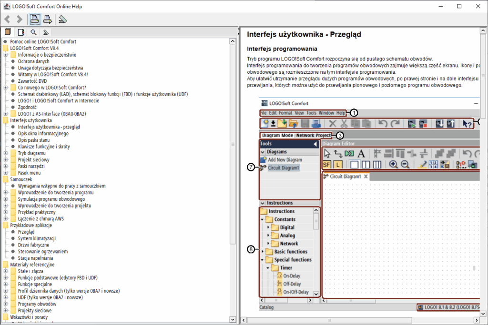Click the folder icon beside Przykład praktyczny

tap(13, 212)
